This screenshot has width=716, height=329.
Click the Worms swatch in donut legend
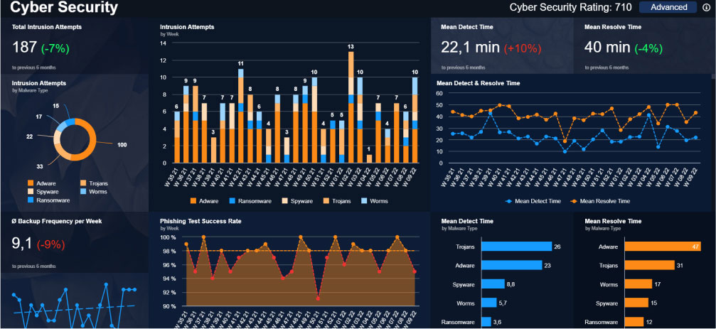click(x=82, y=192)
